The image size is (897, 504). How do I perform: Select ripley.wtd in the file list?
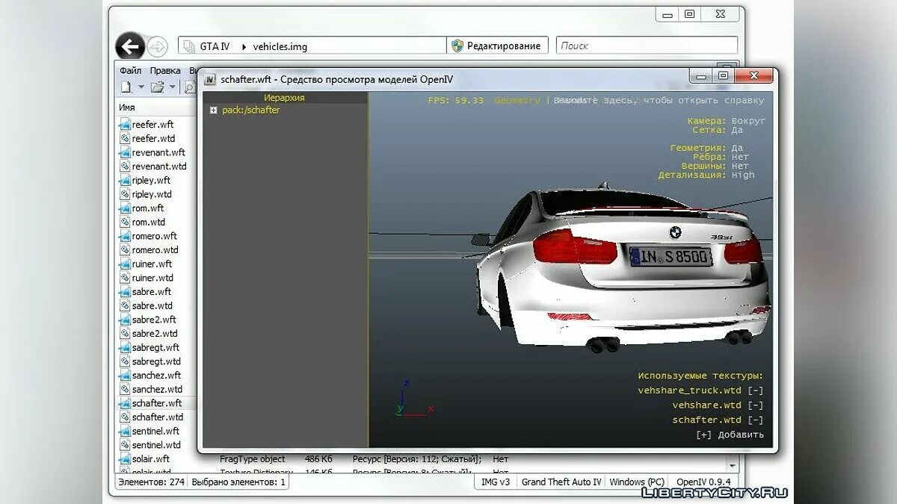pyautogui.click(x=151, y=194)
